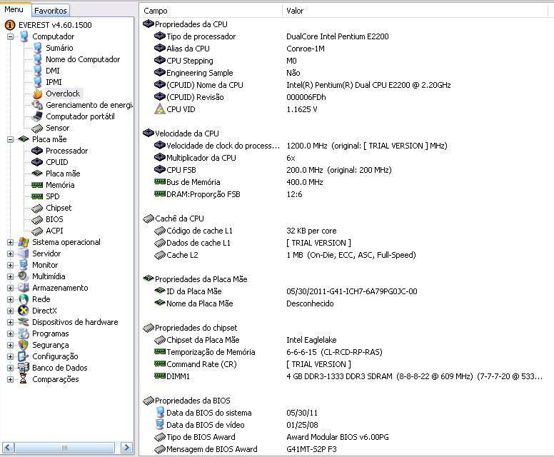Open the DMI tree item
Viewport: 554px width, 457px height.
click(x=53, y=71)
